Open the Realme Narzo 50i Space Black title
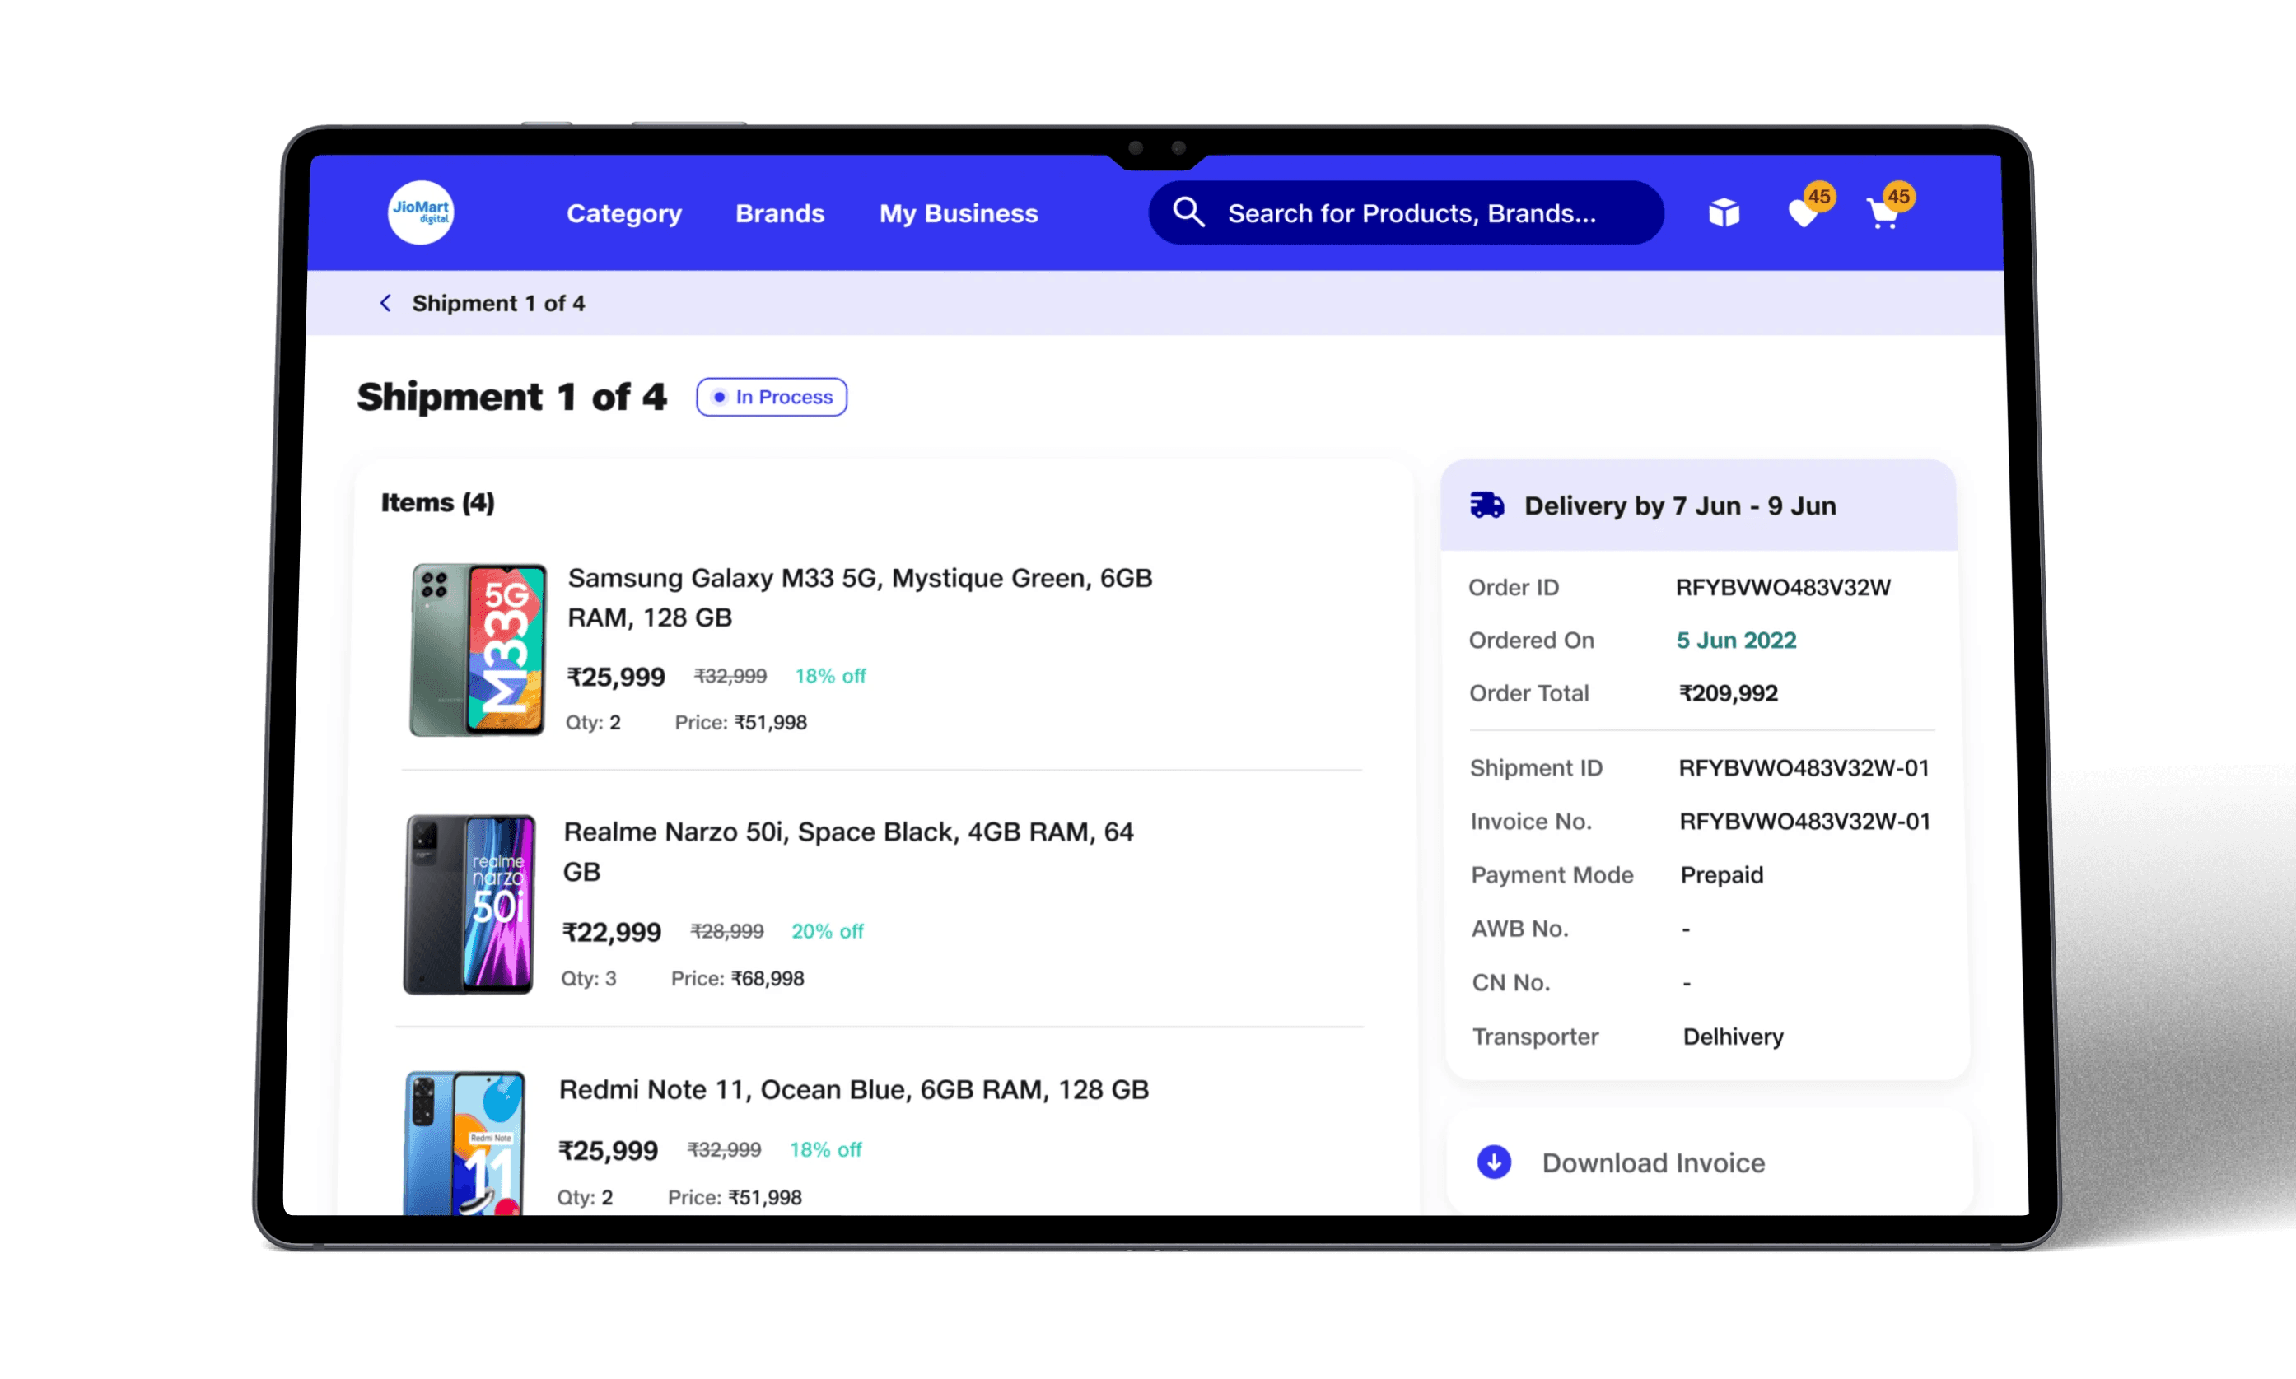Image resolution: width=2296 pixels, height=1379 pixels. (x=847, y=851)
